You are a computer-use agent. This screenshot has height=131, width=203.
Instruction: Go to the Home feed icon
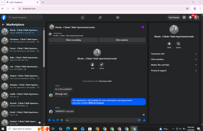82,17
